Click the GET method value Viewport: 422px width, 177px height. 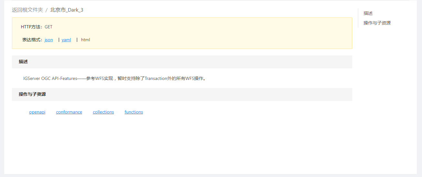[48, 27]
